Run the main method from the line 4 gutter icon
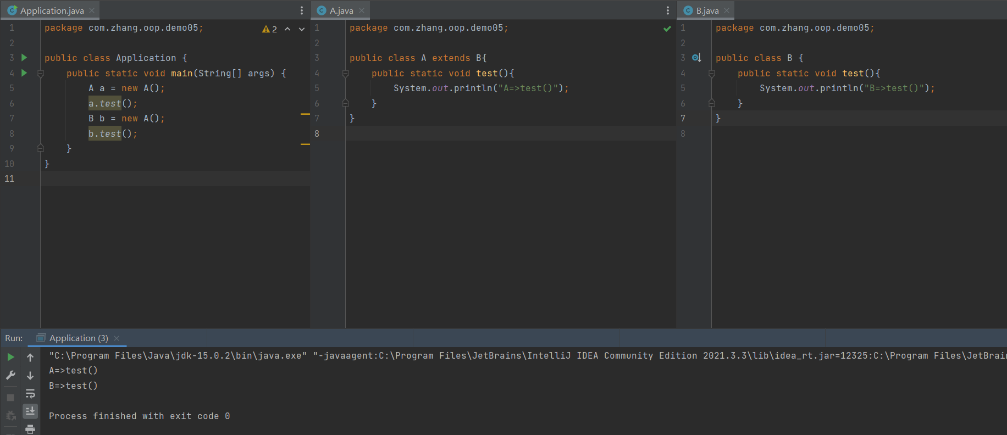1007x435 pixels. (24, 72)
